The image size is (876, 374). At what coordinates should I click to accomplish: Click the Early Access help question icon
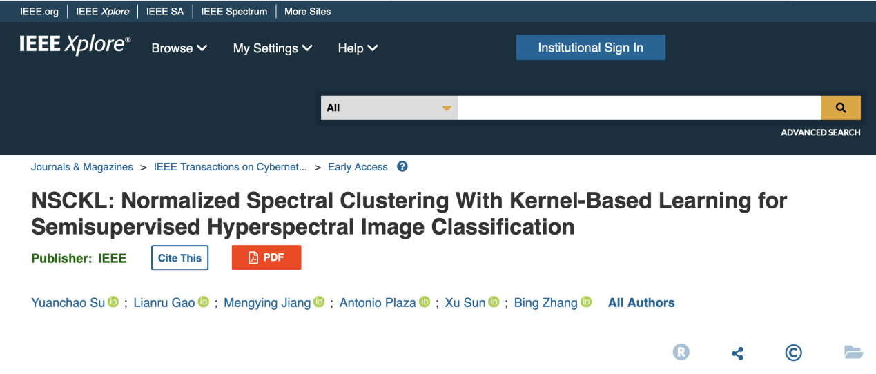(402, 167)
